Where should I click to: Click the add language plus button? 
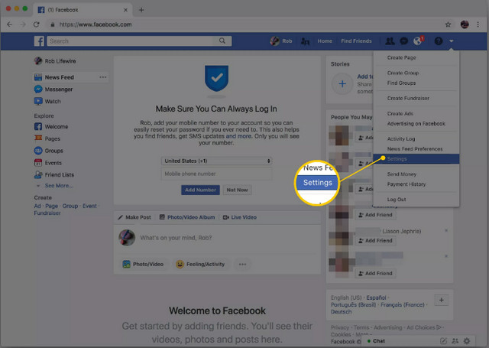click(x=442, y=300)
